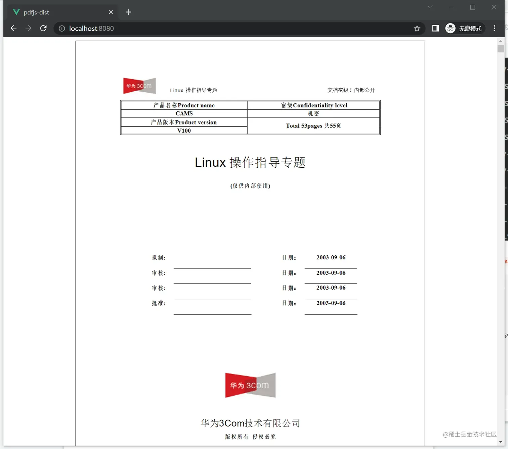This screenshot has height=449, width=508.
Task: Click the 华为 3Com logo in page header
Action: [x=139, y=86]
